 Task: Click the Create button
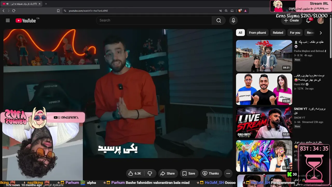[x=291, y=21]
